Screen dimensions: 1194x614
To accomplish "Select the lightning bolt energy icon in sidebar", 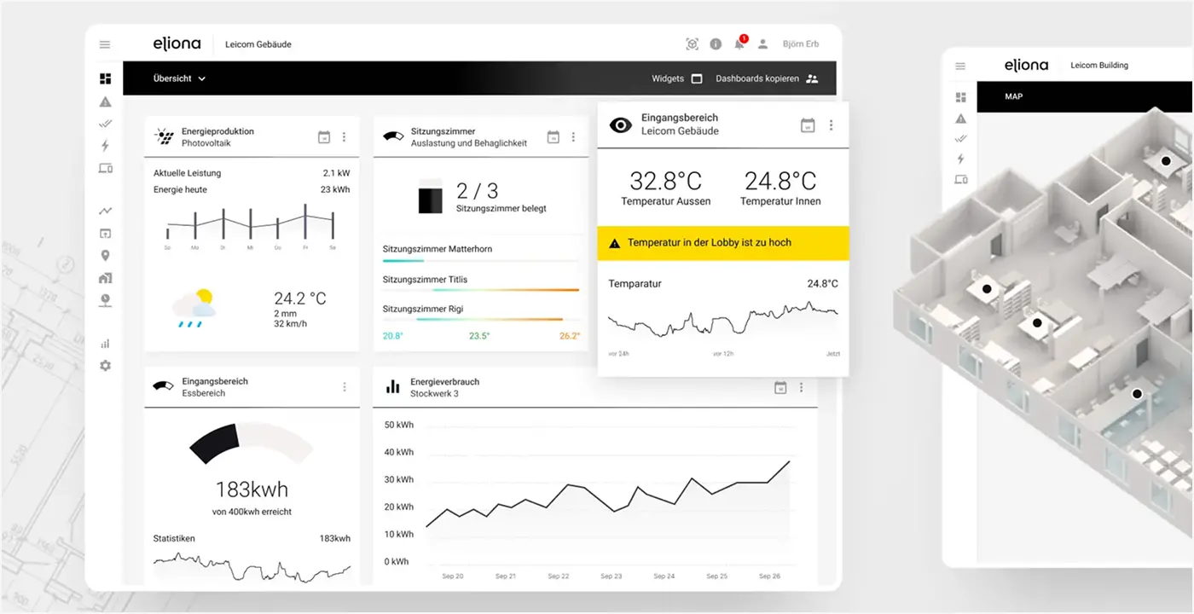I will point(105,146).
